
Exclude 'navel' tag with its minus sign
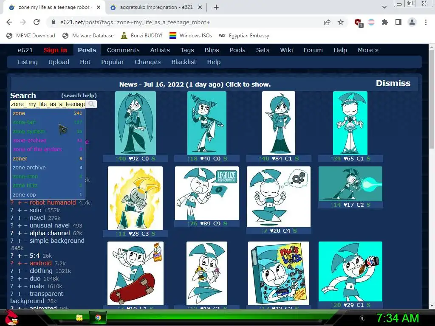coord(25,218)
